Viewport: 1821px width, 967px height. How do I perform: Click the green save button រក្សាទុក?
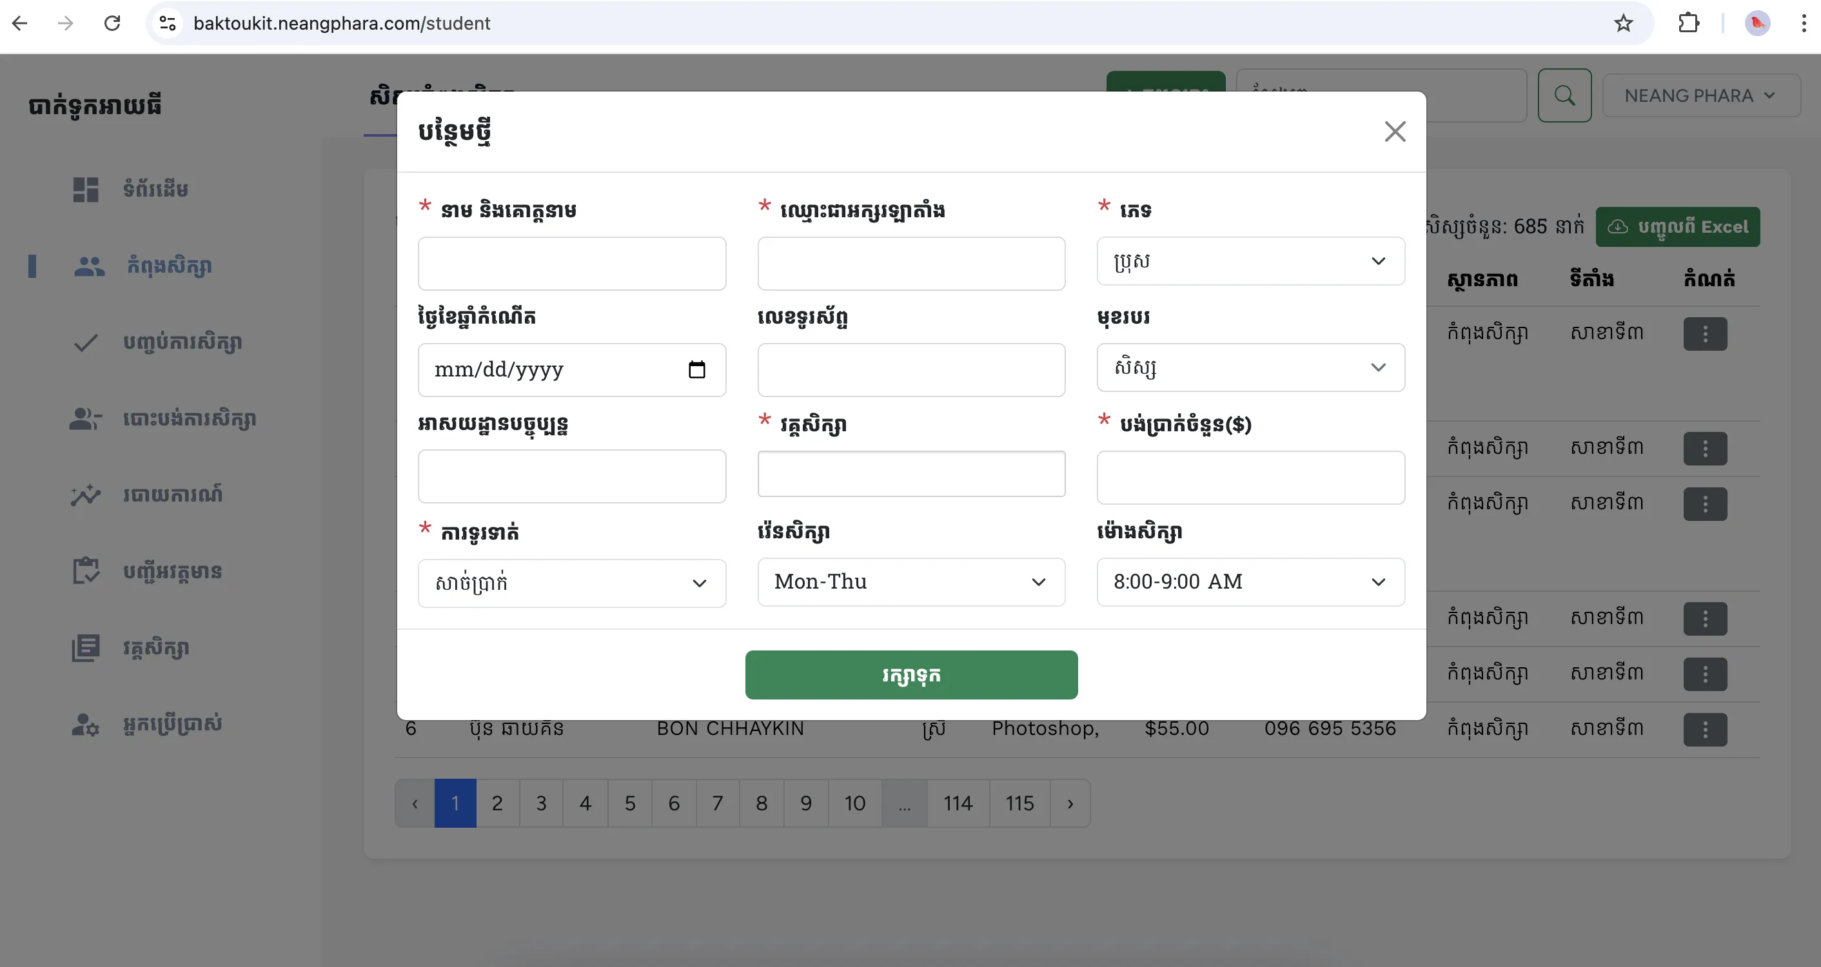[910, 675]
